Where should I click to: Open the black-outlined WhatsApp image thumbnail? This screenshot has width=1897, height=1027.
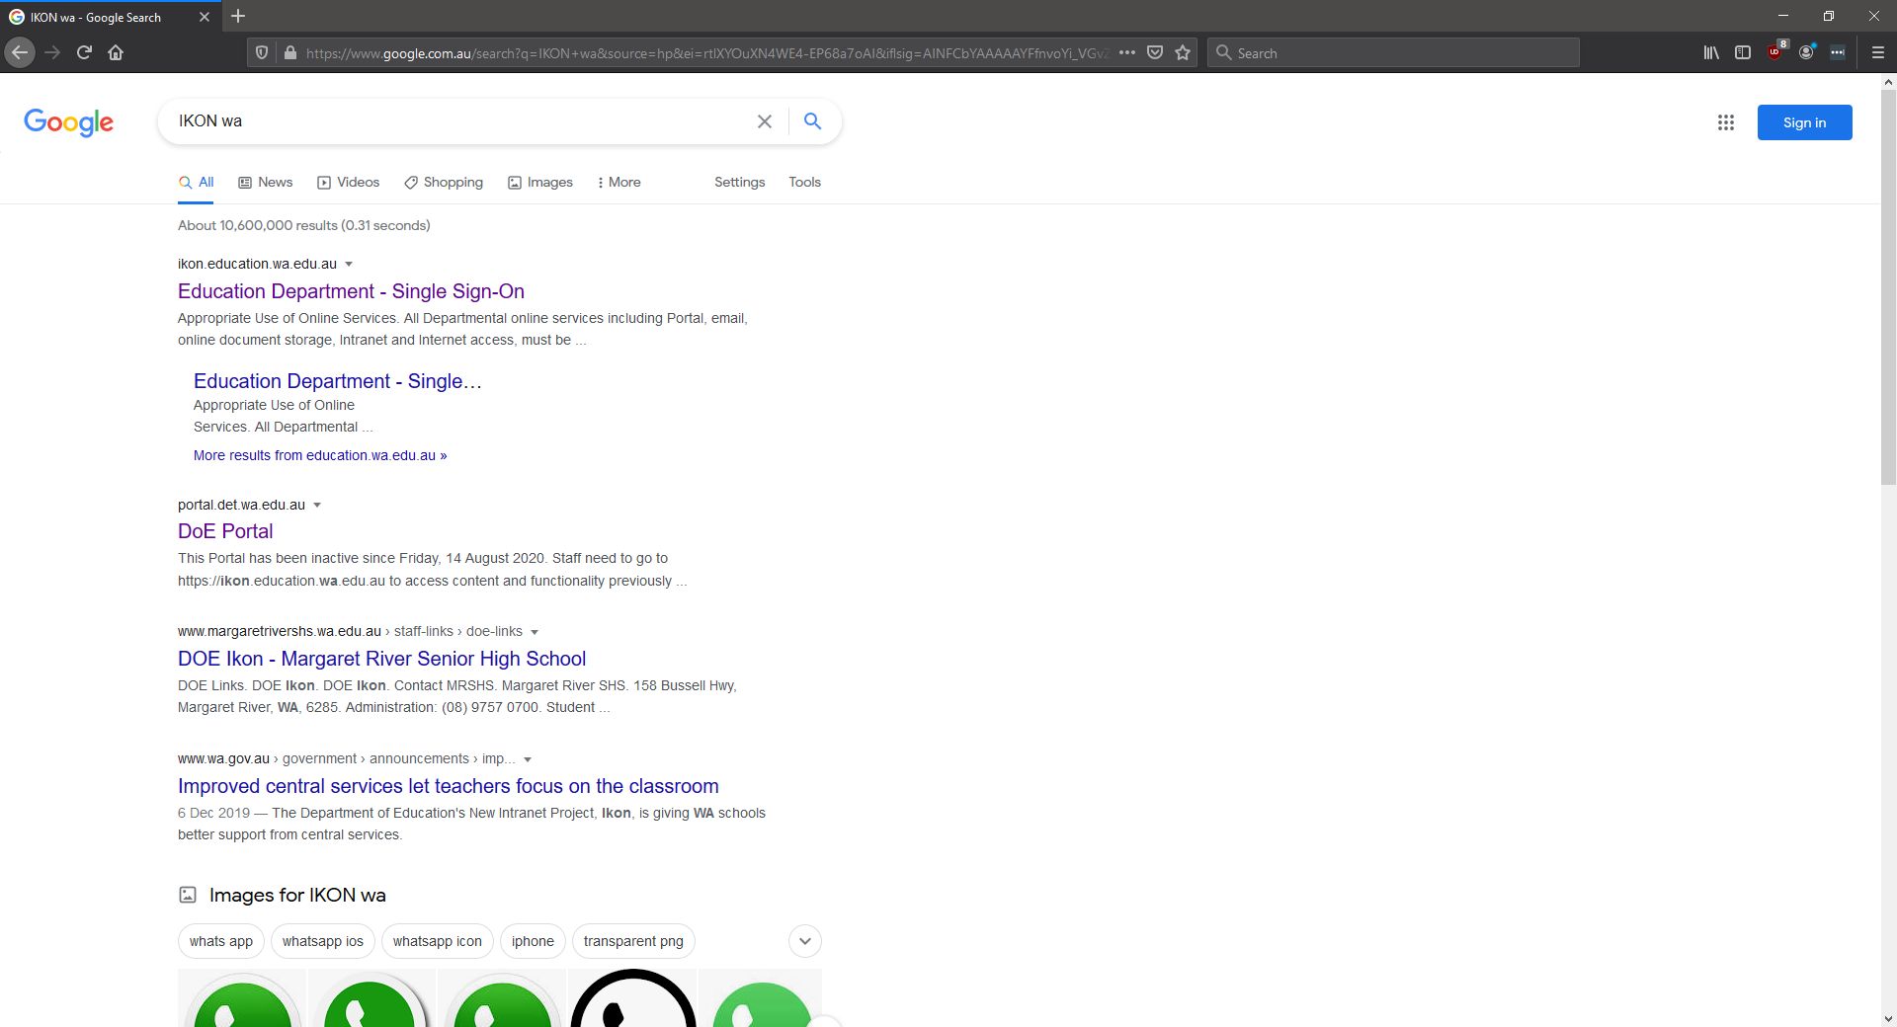pyautogui.click(x=633, y=997)
